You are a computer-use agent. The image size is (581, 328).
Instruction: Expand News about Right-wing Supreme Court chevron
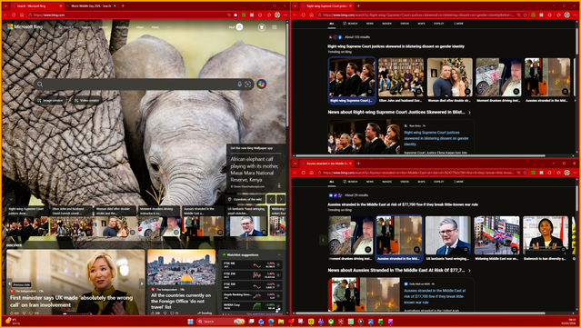[x=469, y=112]
